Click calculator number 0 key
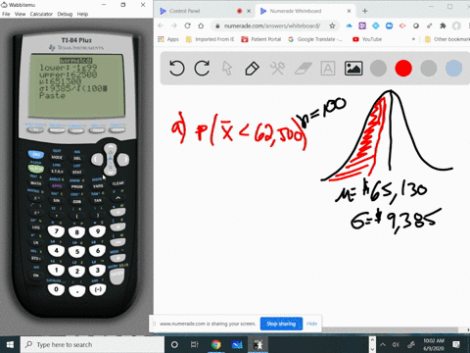The height and width of the screenshot is (353, 470). (x=56, y=289)
